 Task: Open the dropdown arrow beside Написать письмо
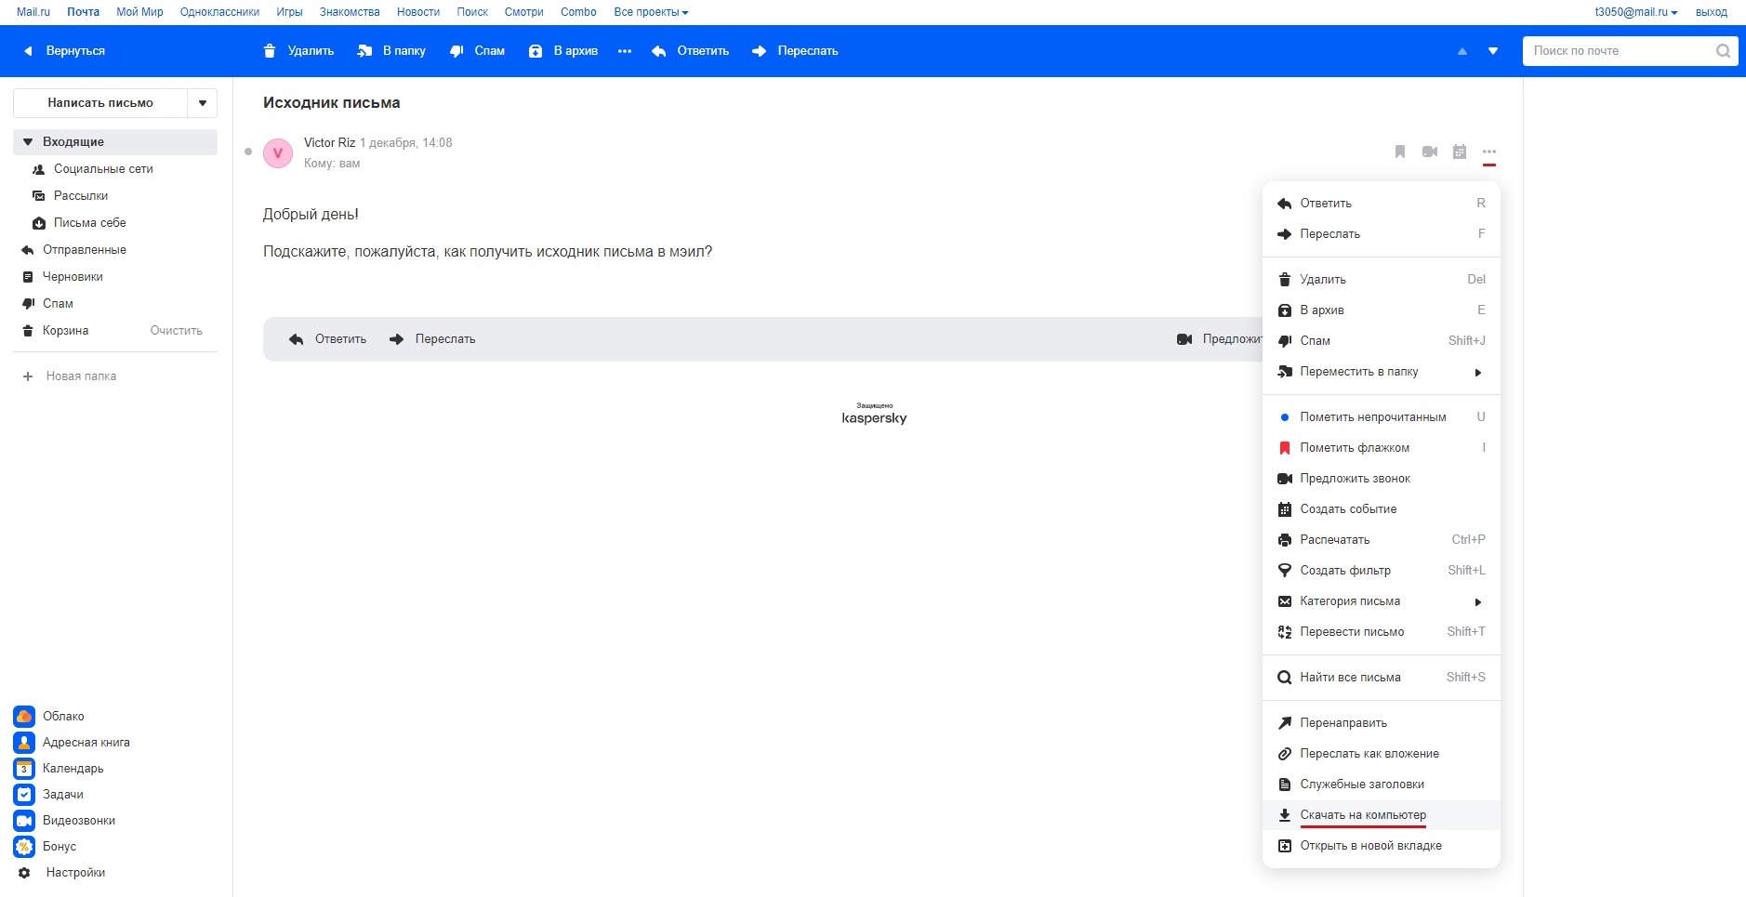click(203, 103)
